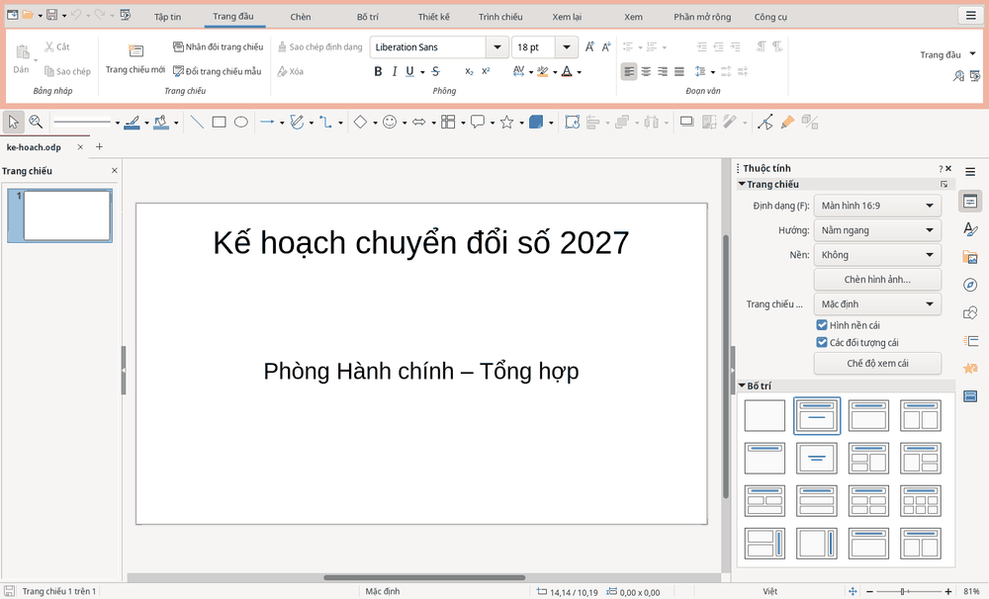Click Nhân đôi trang chiếu
The height and width of the screenshot is (599, 989).
tap(219, 46)
